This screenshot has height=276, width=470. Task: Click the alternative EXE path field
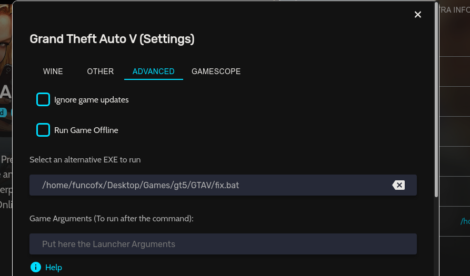[211, 185]
